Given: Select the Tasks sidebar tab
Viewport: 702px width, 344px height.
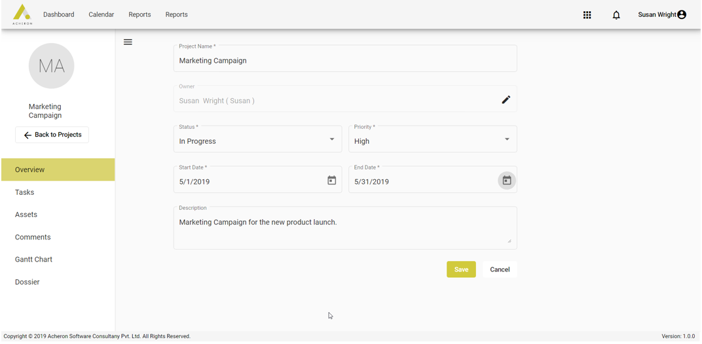Looking at the screenshot, I should click(25, 192).
